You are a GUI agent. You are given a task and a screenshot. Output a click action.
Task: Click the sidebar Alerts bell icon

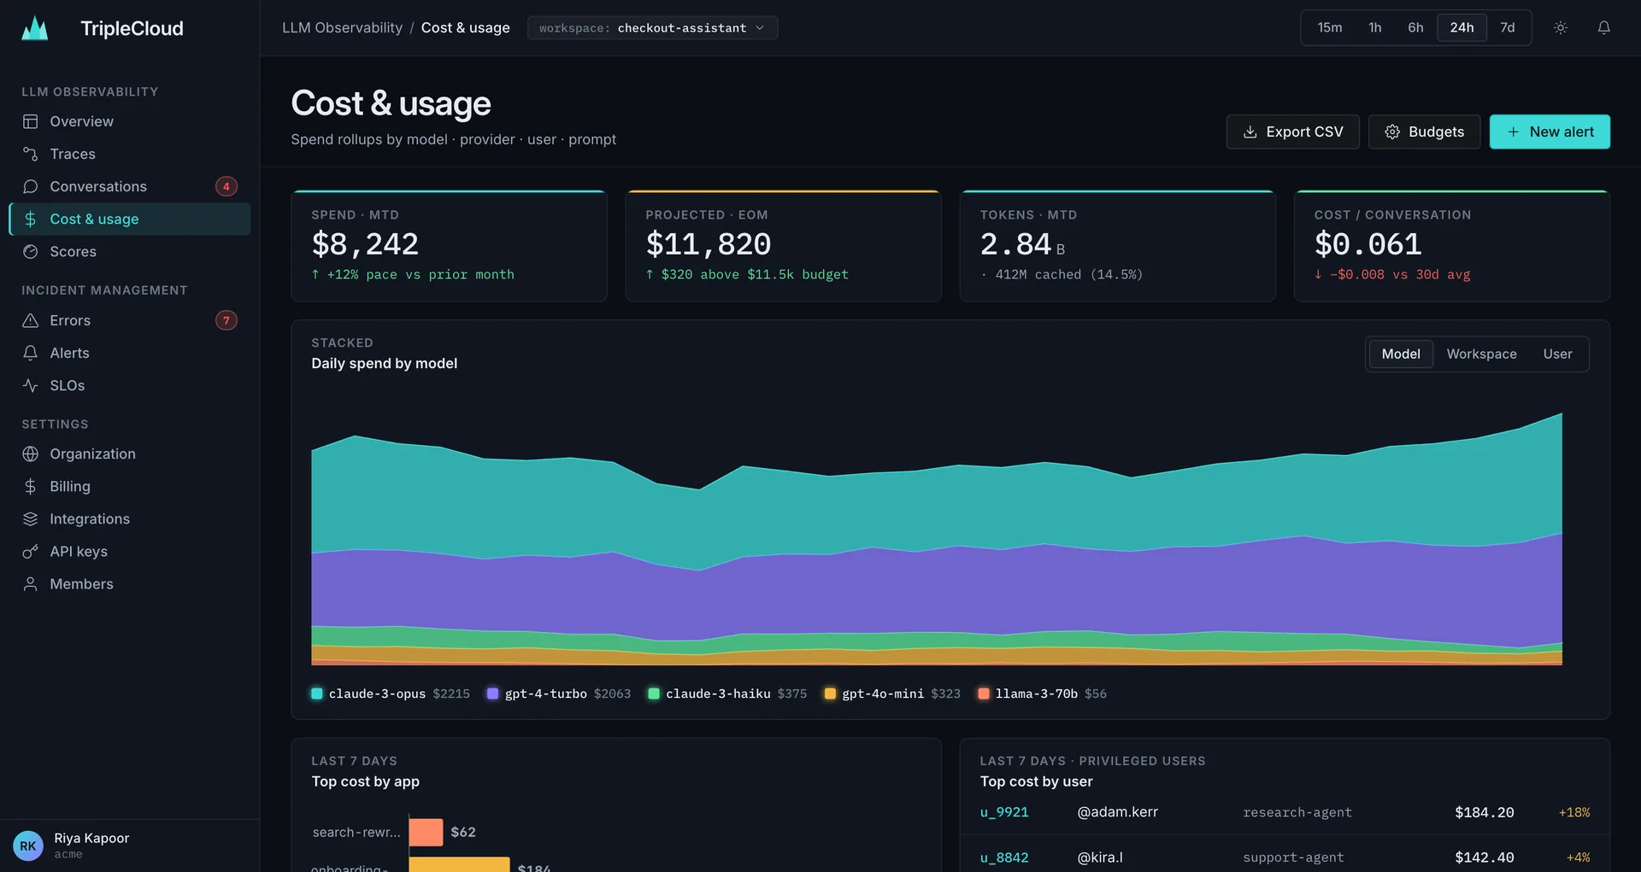click(31, 353)
